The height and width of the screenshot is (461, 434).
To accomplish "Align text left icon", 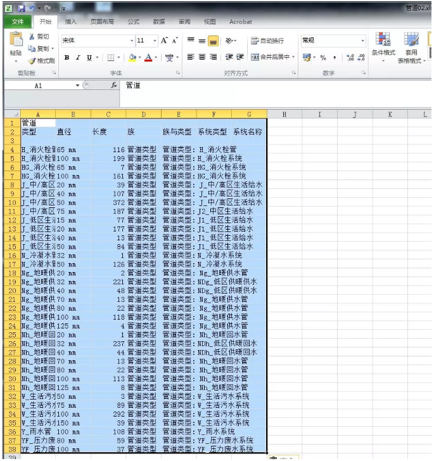I will 191,57.
